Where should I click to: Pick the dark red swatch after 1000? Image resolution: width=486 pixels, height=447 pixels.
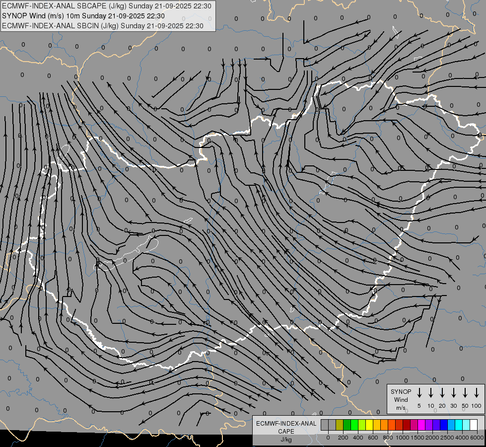(407, 425)
